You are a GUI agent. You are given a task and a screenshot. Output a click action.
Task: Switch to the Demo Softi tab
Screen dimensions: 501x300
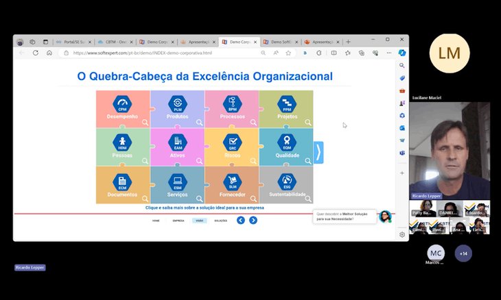click(281, 42)
